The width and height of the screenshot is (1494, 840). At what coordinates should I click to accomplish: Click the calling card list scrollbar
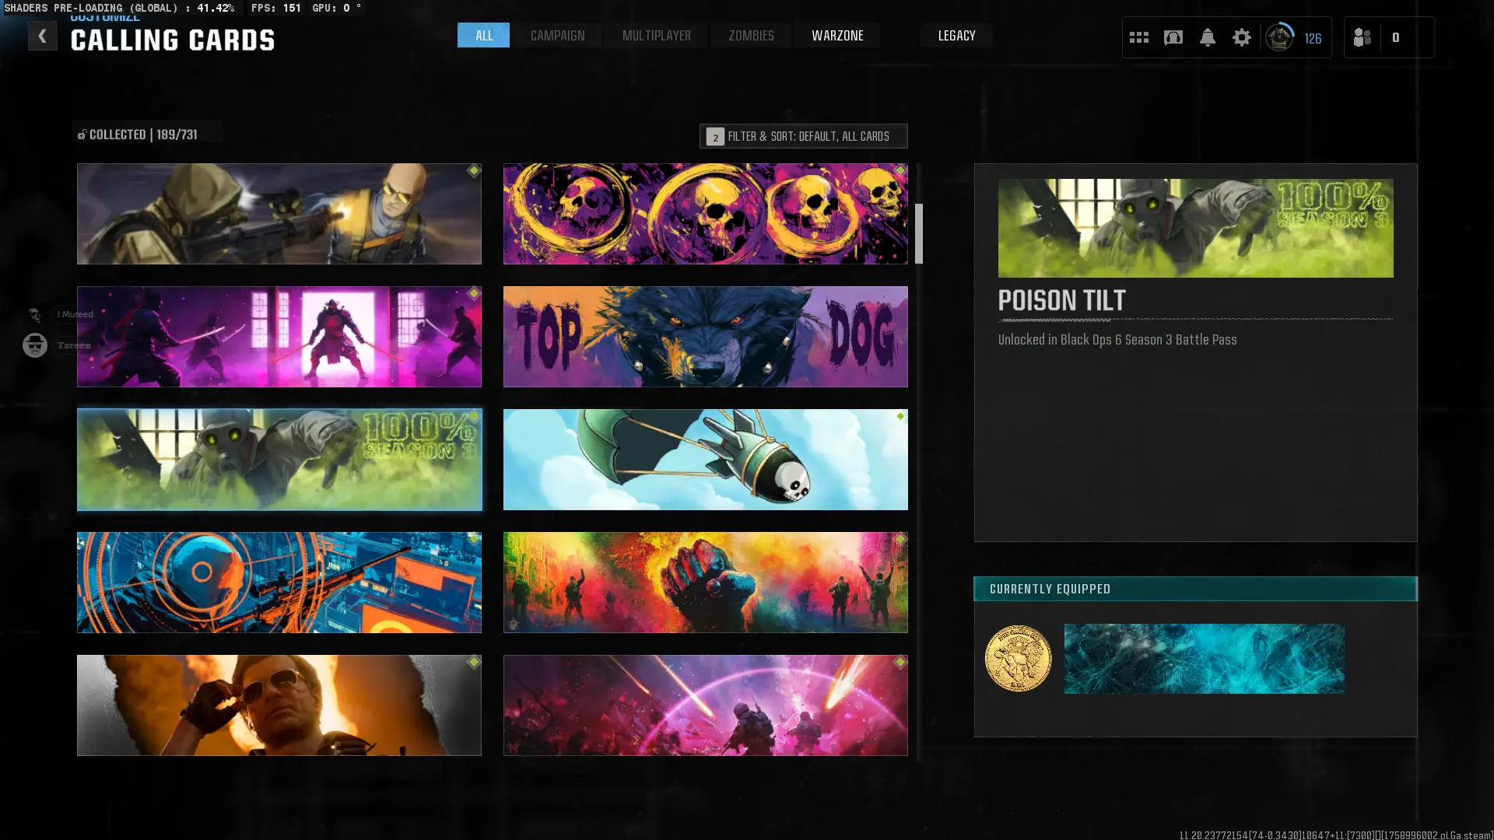pyautogui.click(x=919, y=233)
